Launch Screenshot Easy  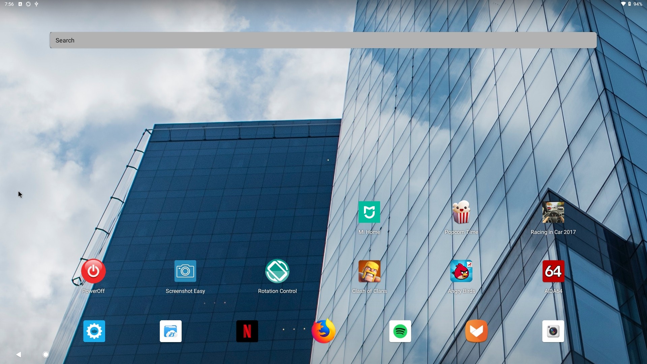coord(185,271)
